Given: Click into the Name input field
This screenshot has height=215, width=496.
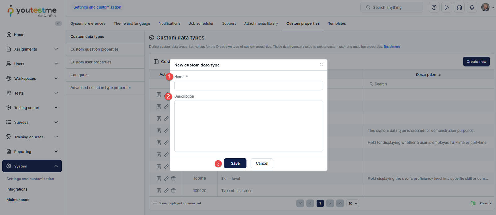Looking at the screenshot, I should click(x=248, y=86).
